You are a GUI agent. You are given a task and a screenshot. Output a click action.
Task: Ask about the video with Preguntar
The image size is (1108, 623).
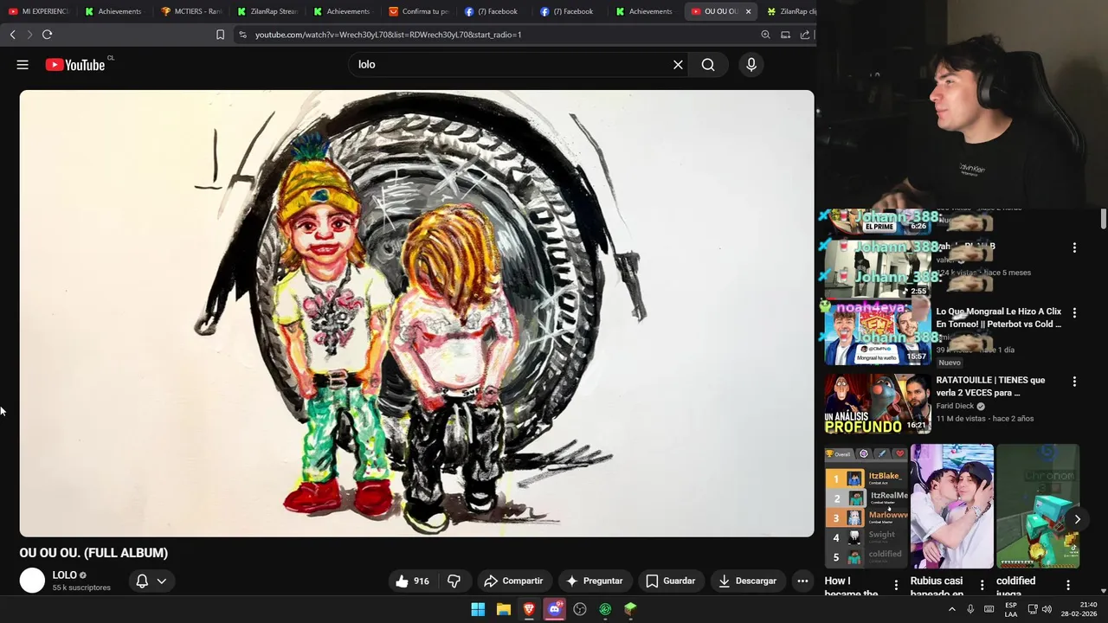595,581
